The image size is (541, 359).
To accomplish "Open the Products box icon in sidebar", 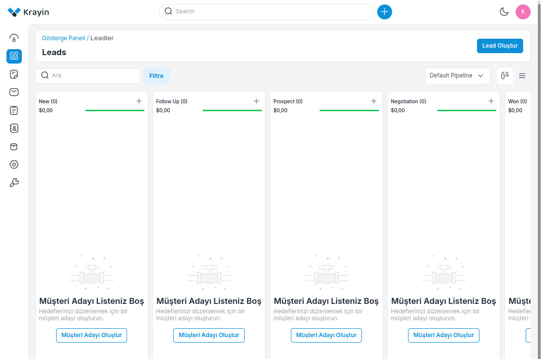I will tap(14, 147).
